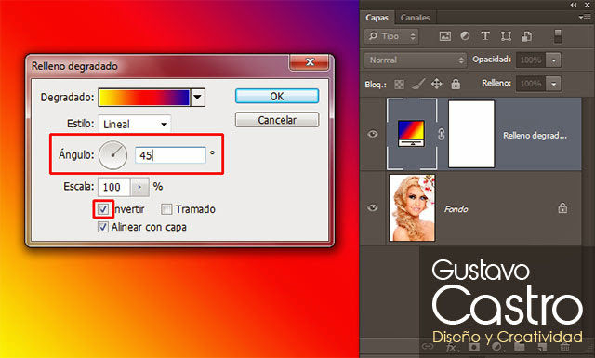
Task: Click the Opacidad percentage field
Action: (531, 60)
